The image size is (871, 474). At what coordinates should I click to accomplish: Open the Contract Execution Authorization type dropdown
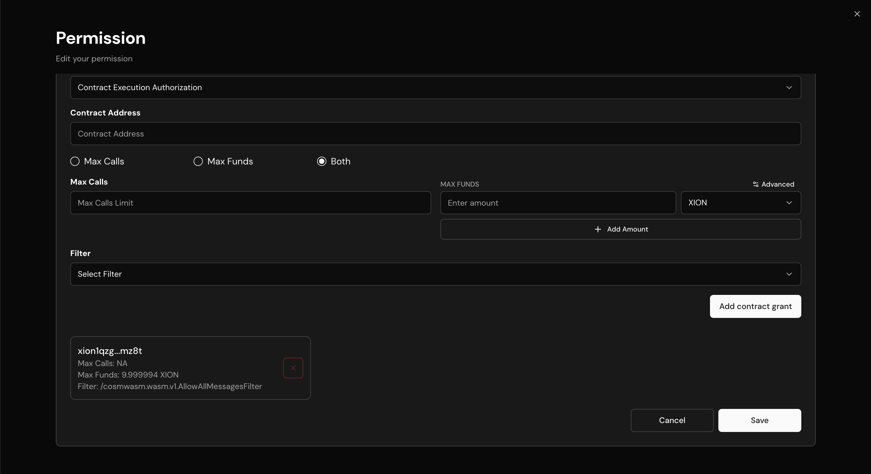(435, 88)
